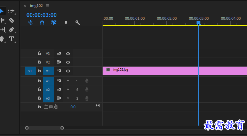
Task: Select the Track Select Forward tool
Action: [11, 11]
